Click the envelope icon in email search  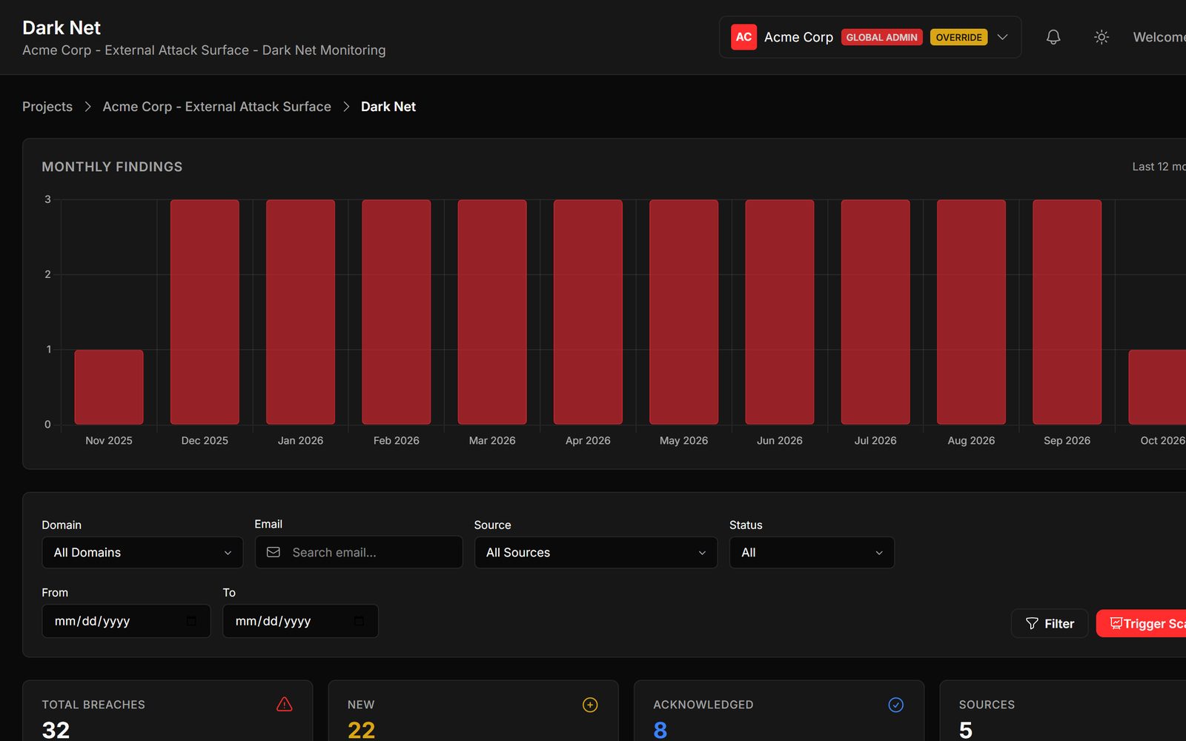point(274,553)
